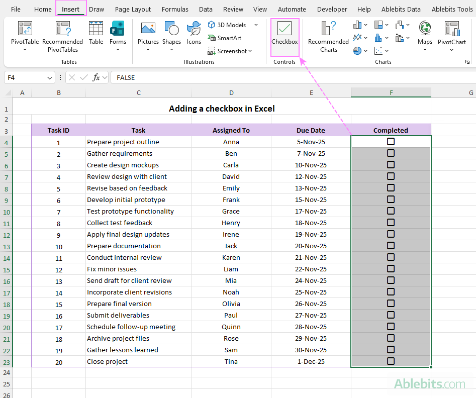Image resolution: width=476 pixels, height=398 pixels.
Task: Open Recommended Charts
Action: 328,35
